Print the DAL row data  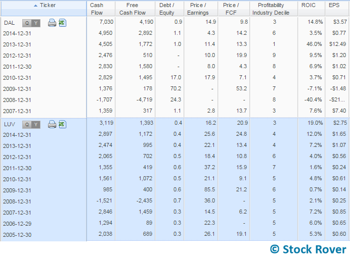coord(52,23)
